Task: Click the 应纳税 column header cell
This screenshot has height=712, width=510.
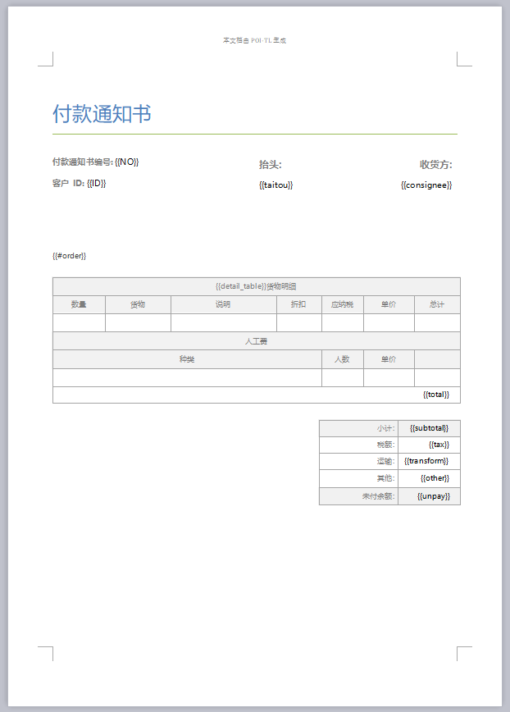Action: click(x=342, y=304)
